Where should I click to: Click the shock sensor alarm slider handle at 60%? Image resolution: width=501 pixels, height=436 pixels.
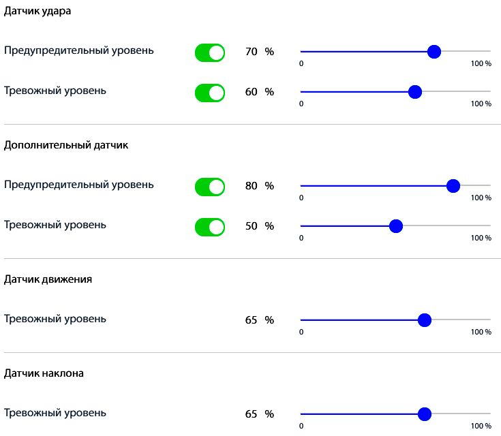coord(414,92)
